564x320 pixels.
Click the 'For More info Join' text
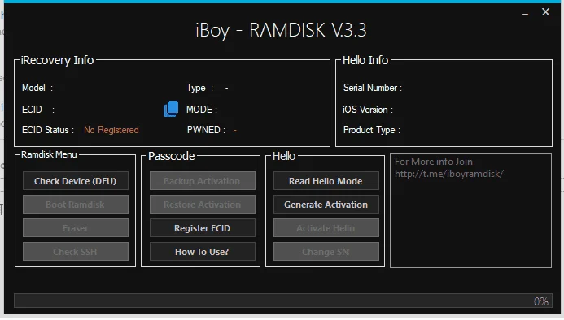tap(434, 162)
